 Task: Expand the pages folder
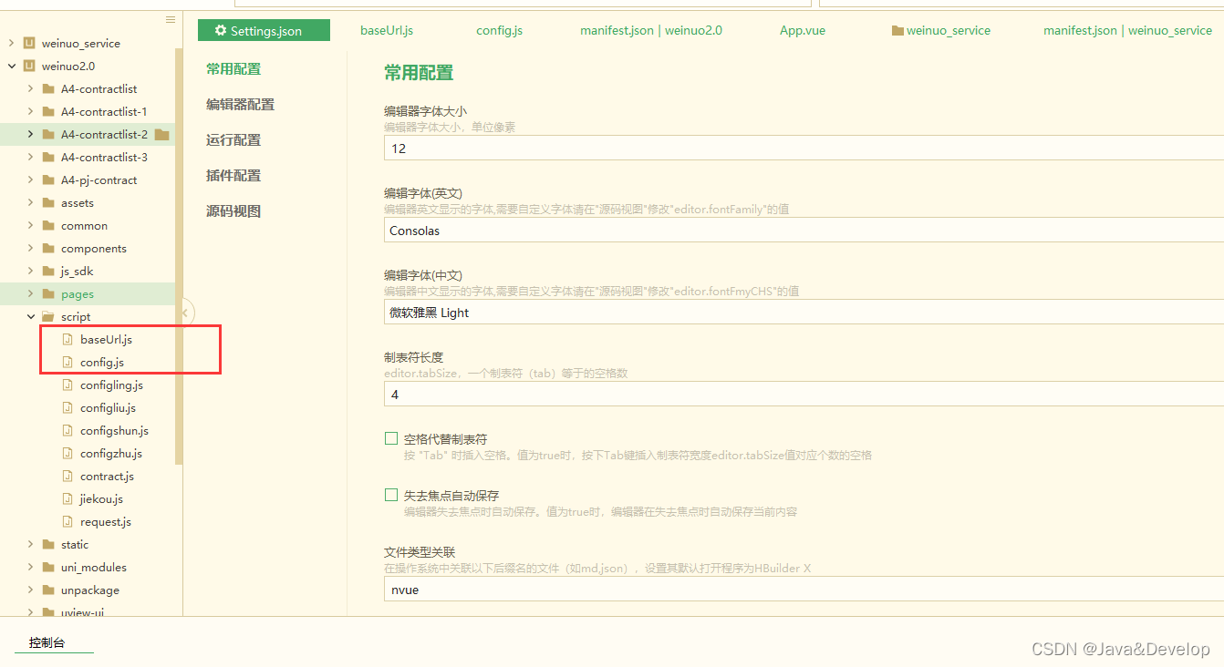pos(30,293)
